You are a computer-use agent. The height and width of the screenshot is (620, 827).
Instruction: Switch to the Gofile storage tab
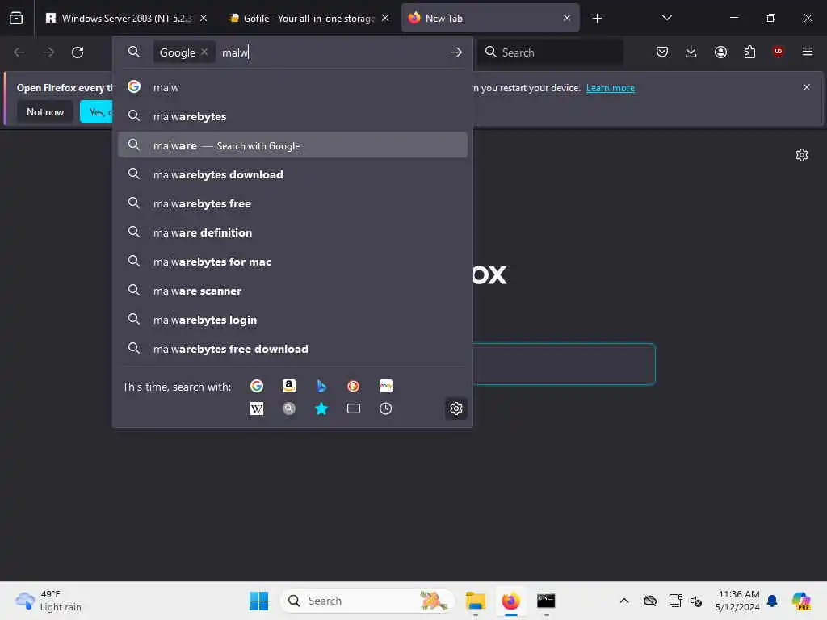pos(309,18)
